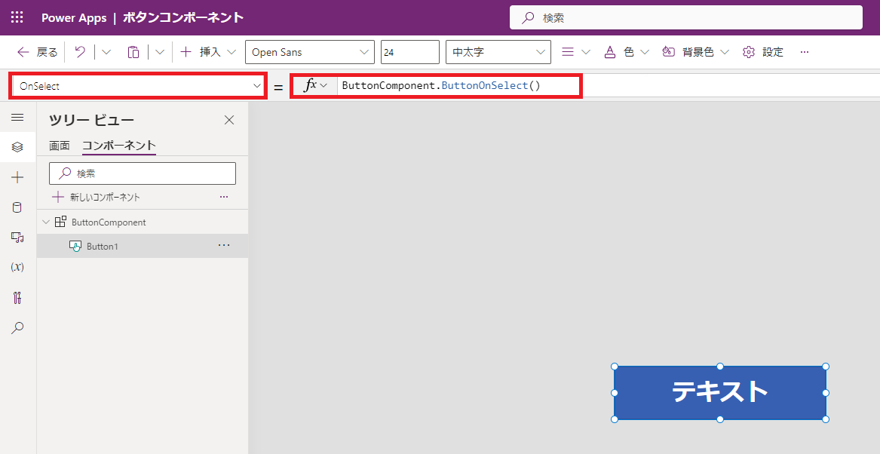Open the Tree view panel icon

pos(17,147)
